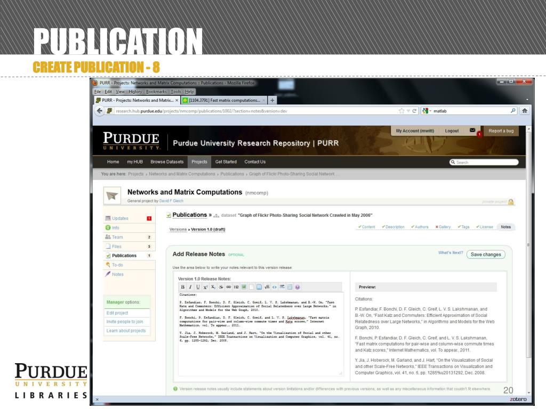The image size is (546, 409).
Task: Insert a table using the editor toolbar
Action: pos(290,287)
